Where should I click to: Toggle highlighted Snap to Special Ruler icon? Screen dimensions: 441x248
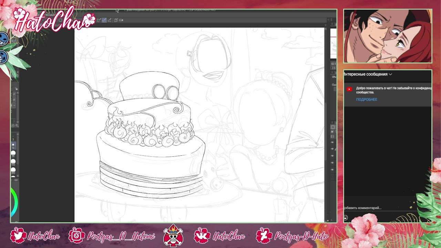click(x=104, y=20)
